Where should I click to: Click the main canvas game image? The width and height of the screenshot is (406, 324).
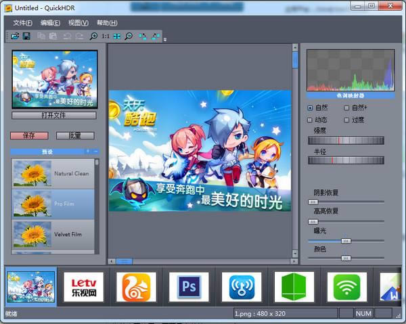click(200, 151)
